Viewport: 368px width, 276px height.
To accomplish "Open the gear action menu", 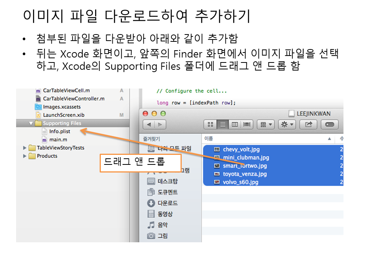I will pos(287,125).
